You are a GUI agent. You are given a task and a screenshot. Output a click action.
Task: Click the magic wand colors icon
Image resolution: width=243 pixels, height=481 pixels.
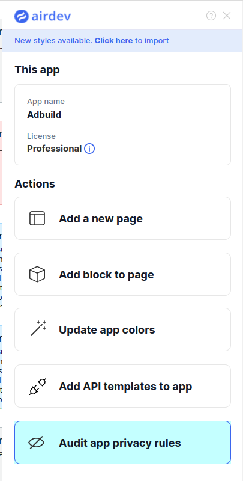[x=38, y=328]
